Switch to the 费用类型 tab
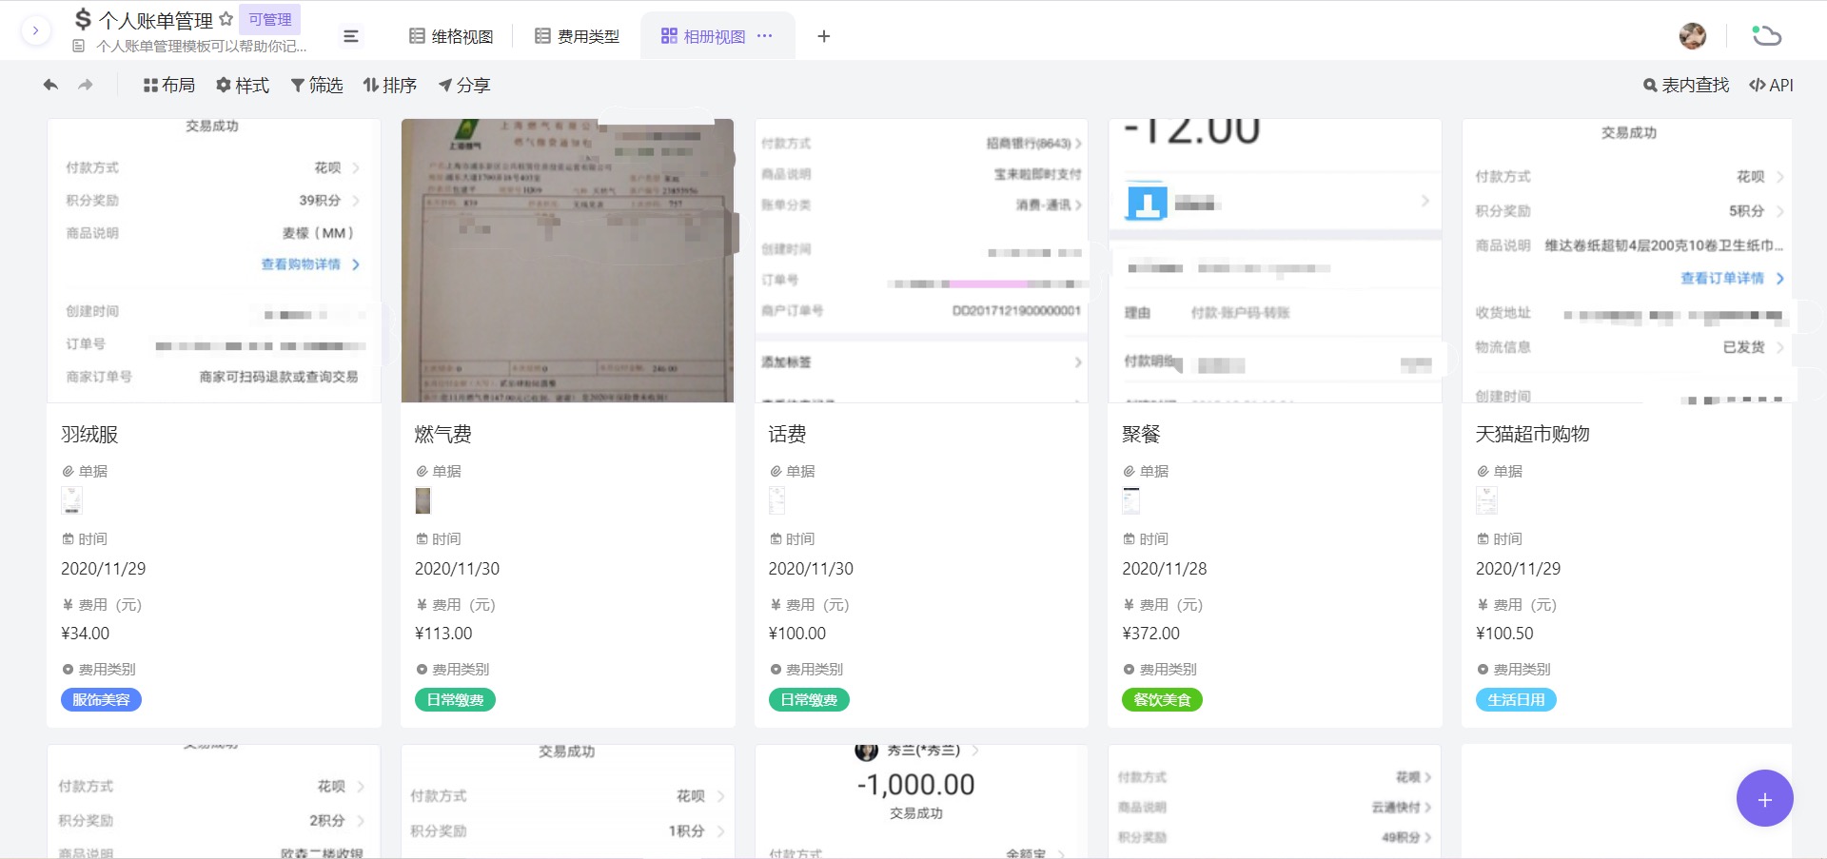 coord(578,36)
